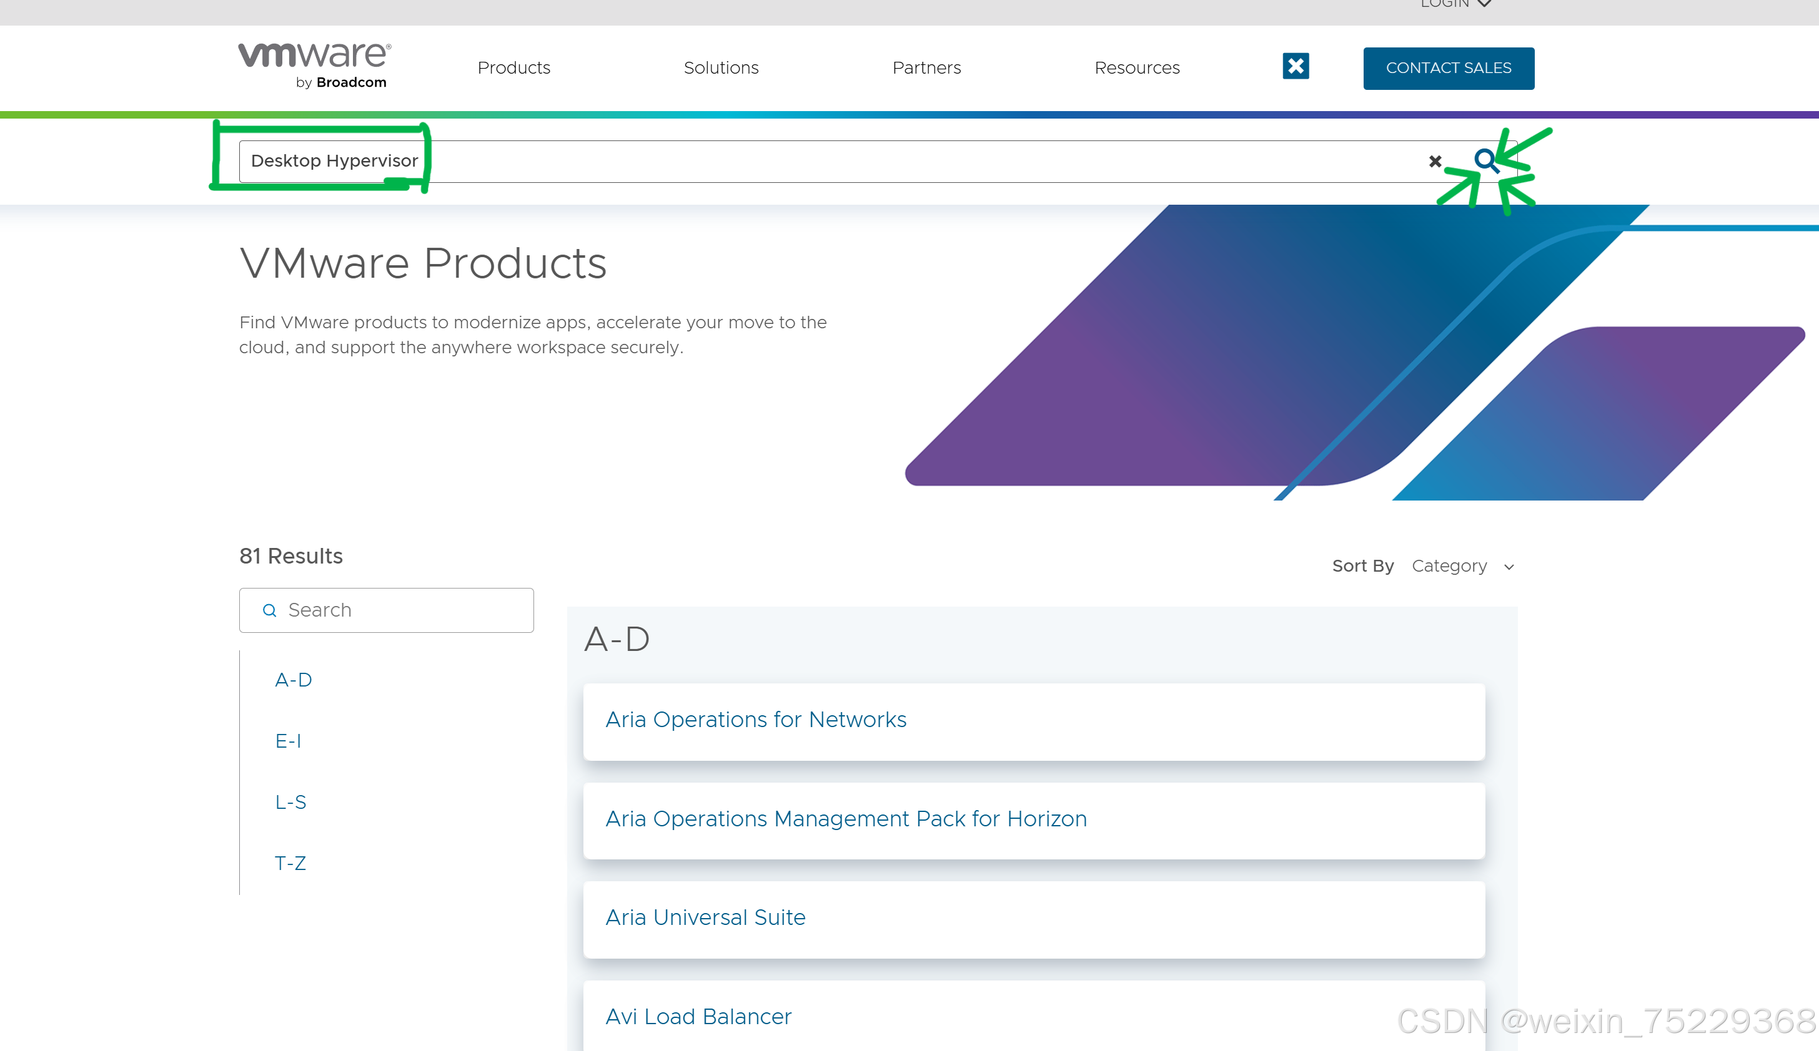Open Aria Operations Management Pack for Horizon
The height and width of the screenshot is (1051, 1819).
tap(845, 819)
